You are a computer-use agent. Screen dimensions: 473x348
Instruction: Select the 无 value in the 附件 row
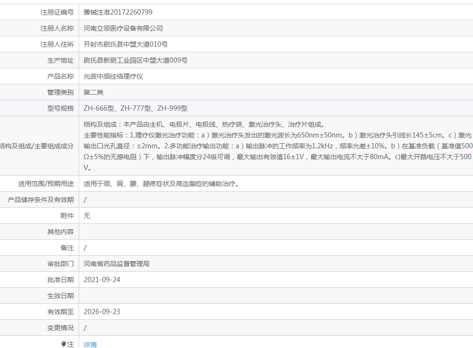tap(87, 215)
